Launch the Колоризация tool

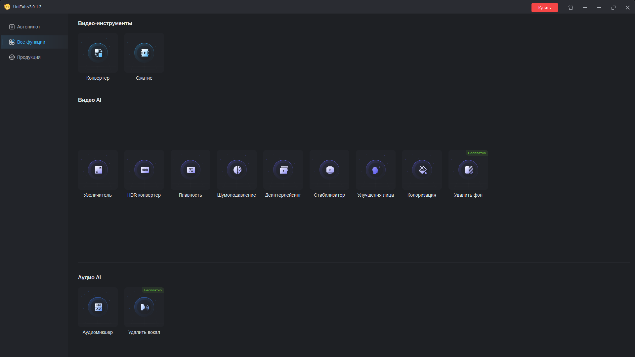(422, 170)
